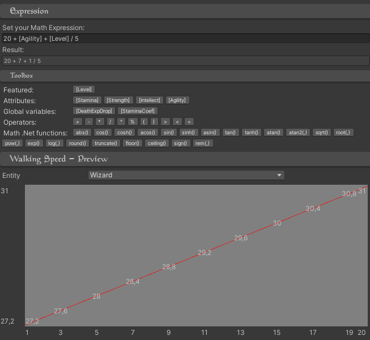This screenshot has height=340, width=370.
Task: Click the modulo (%) operator button
Action: click(133, 122)
